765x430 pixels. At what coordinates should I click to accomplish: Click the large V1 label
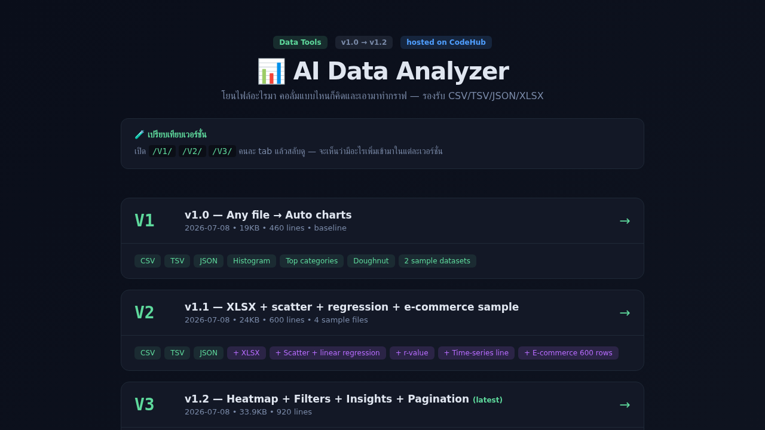coord(145,221)
